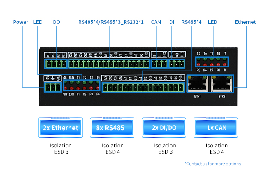Click the 12V GND label above power terminals

(52, 79)
